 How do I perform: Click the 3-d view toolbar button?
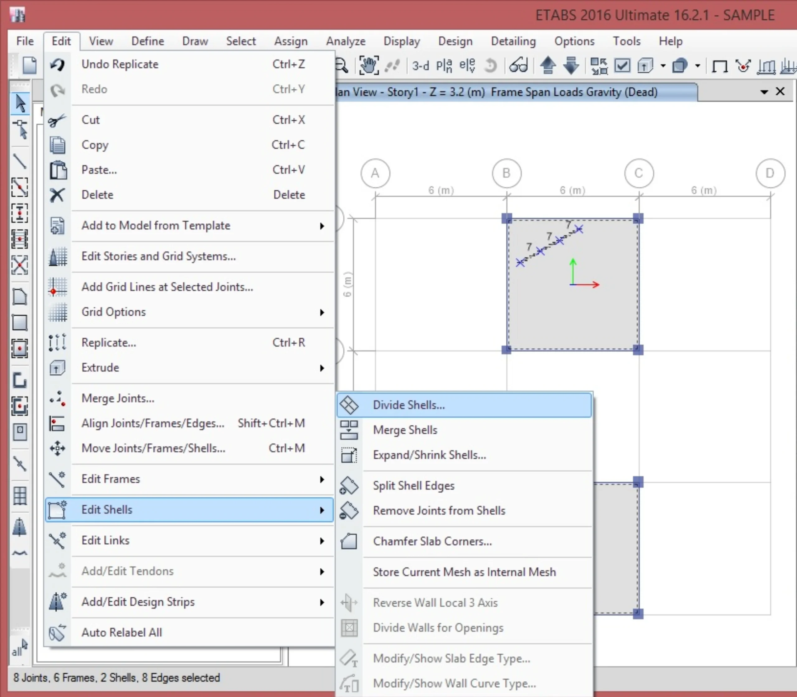pos(421,66)
